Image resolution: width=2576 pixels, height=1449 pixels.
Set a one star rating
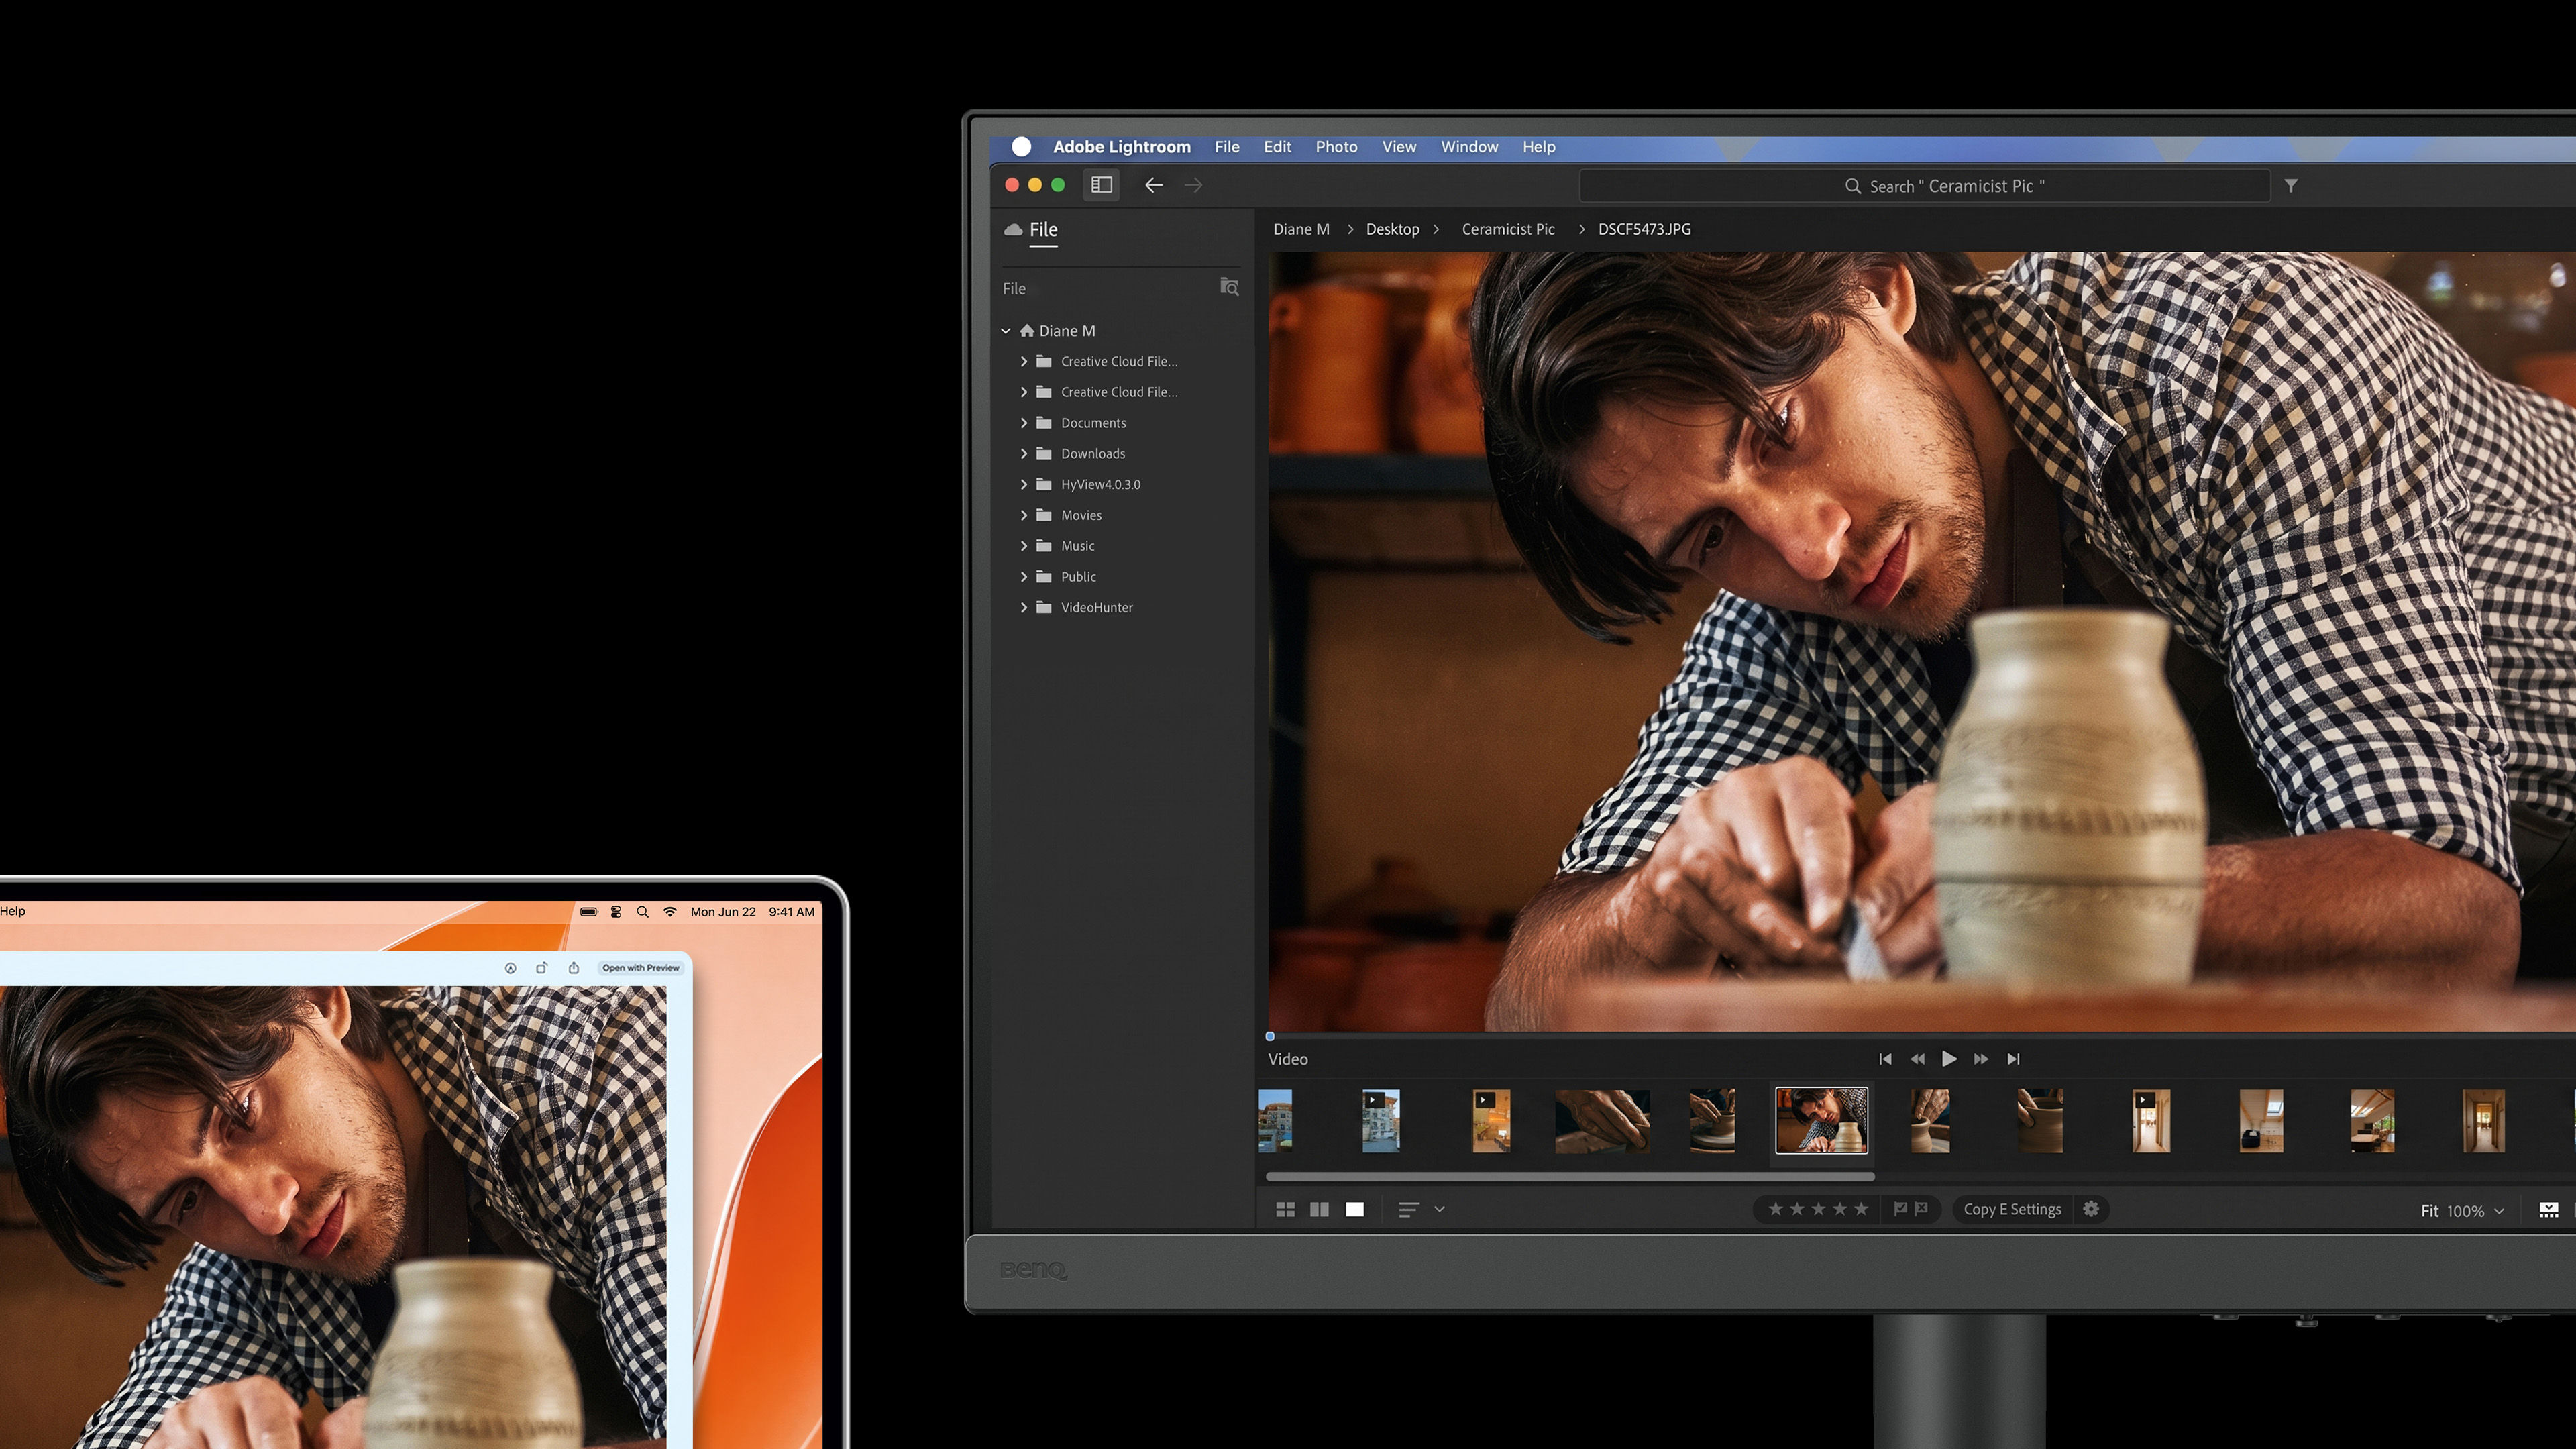1776,1209
